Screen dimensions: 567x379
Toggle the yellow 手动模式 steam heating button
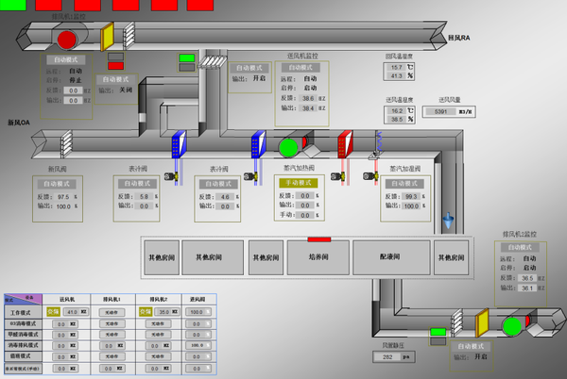(x=299, y=183)
